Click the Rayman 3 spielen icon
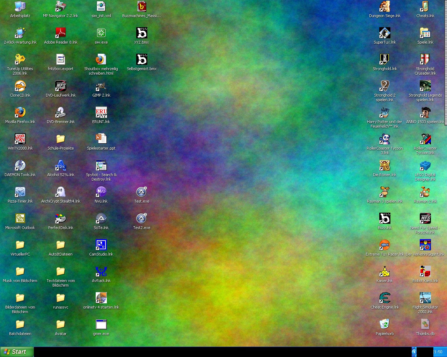The width and height of the screenshot is (447, 357). point(384,192)
